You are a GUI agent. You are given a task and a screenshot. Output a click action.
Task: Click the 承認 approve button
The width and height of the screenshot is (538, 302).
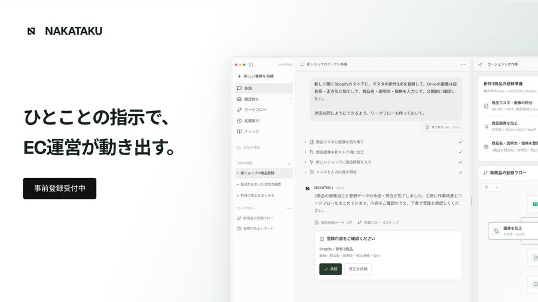[x=331, y=269]
